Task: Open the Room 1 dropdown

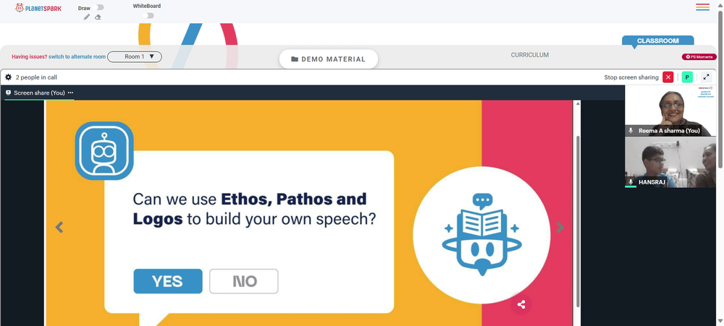Action: point(135,56)
